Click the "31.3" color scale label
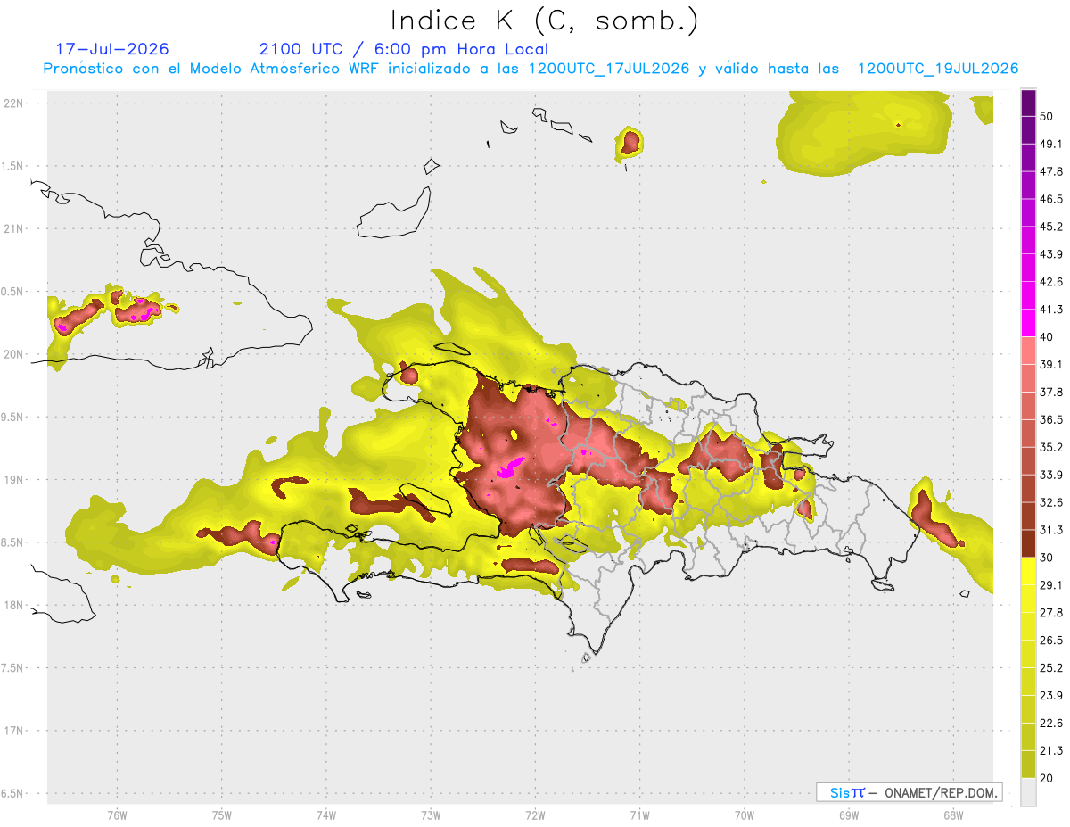The image size is (1070, 827). point(1052,530)
